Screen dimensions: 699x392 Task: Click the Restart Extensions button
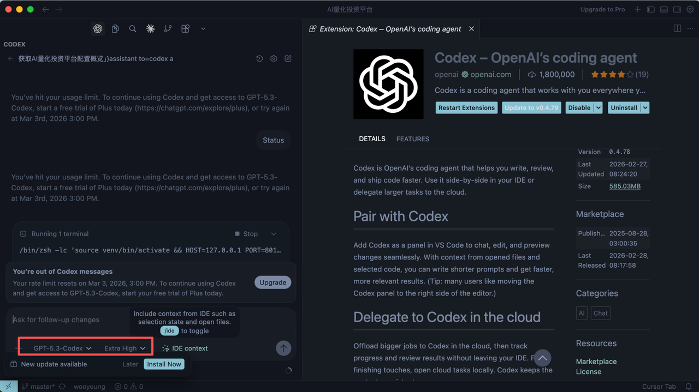coord(467,108)
